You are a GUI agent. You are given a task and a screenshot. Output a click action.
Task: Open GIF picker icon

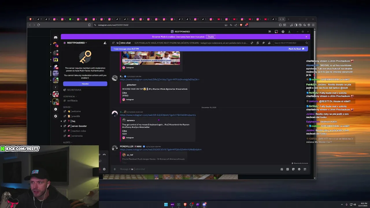288,169
